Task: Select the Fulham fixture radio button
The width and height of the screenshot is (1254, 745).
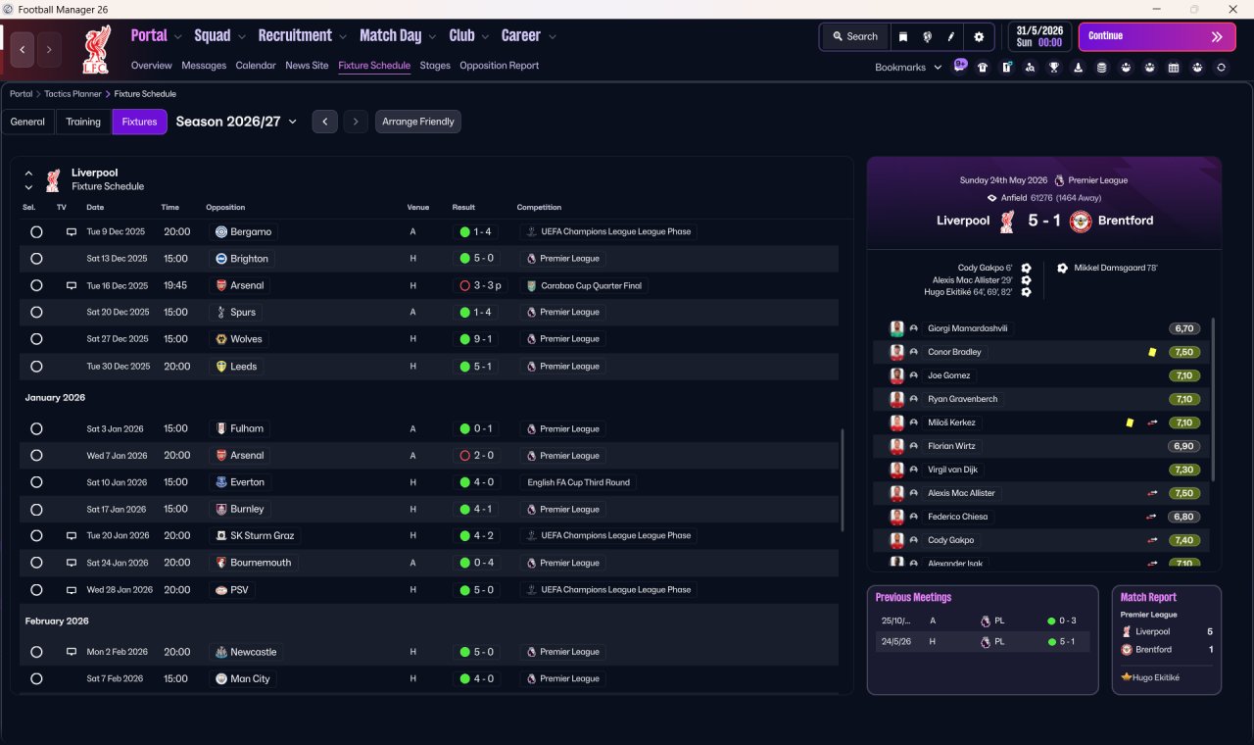Action: click(x=36, y=428)
